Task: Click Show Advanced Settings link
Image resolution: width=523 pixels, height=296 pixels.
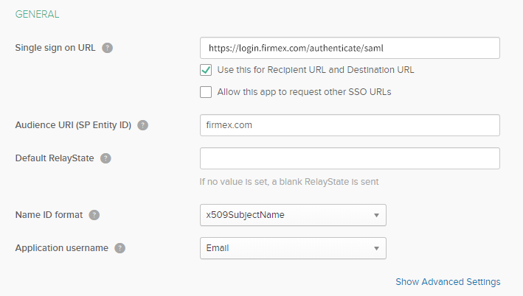Action: (448, 282)
